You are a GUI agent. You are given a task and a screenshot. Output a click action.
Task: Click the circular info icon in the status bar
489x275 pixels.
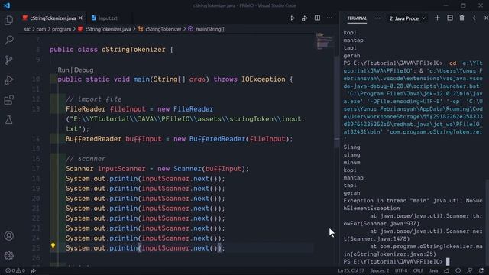click(x=458, y=270)
